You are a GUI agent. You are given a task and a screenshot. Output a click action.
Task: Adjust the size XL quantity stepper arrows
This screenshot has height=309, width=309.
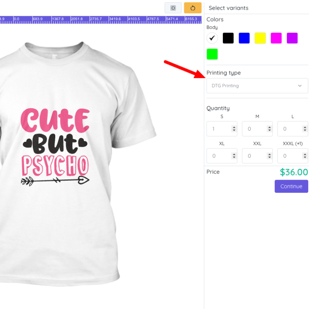[x=234, y=156]
